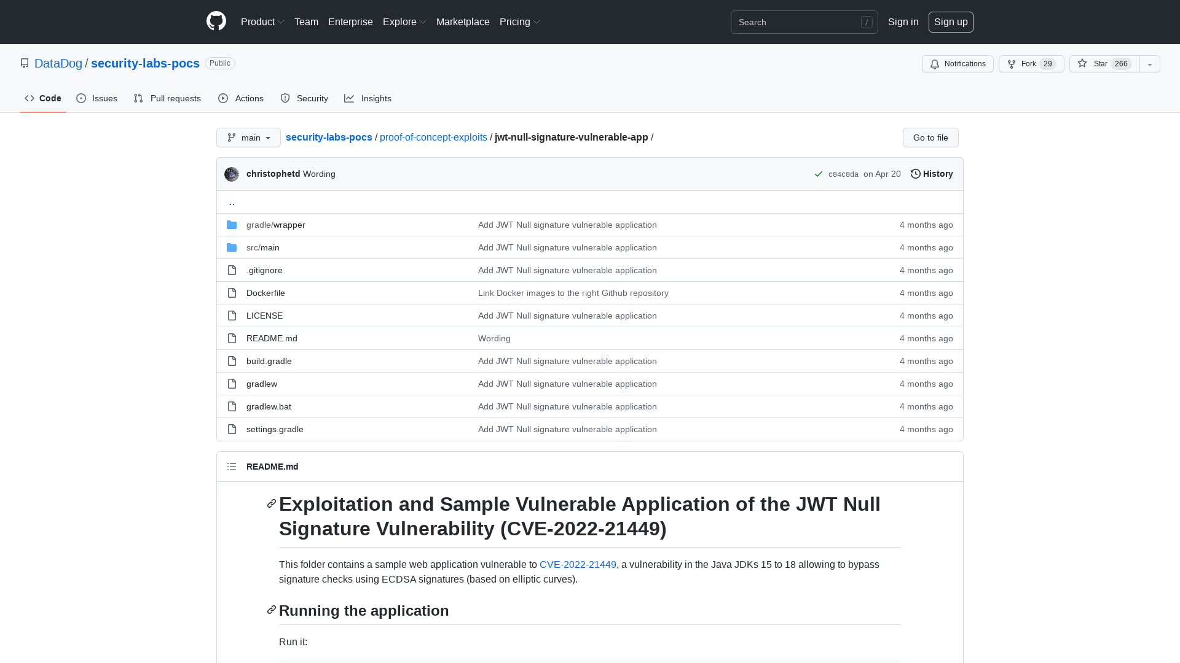Open the star lists dropdown arrow
The height and width of the screenshot is (663, 1180).
tap(1150, 64)
